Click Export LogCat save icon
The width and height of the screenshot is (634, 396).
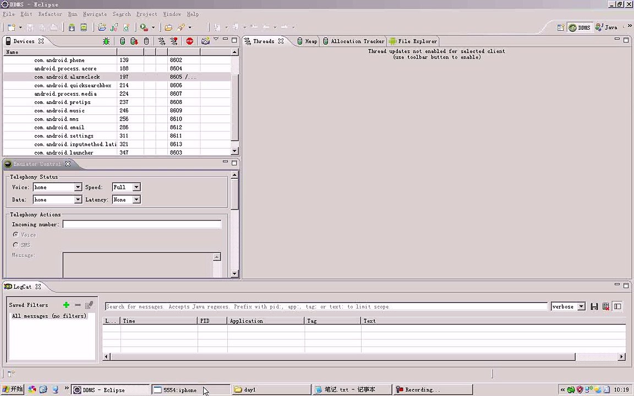[594, 307]
